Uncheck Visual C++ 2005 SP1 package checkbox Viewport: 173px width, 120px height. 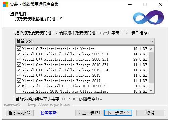[19, 54]
